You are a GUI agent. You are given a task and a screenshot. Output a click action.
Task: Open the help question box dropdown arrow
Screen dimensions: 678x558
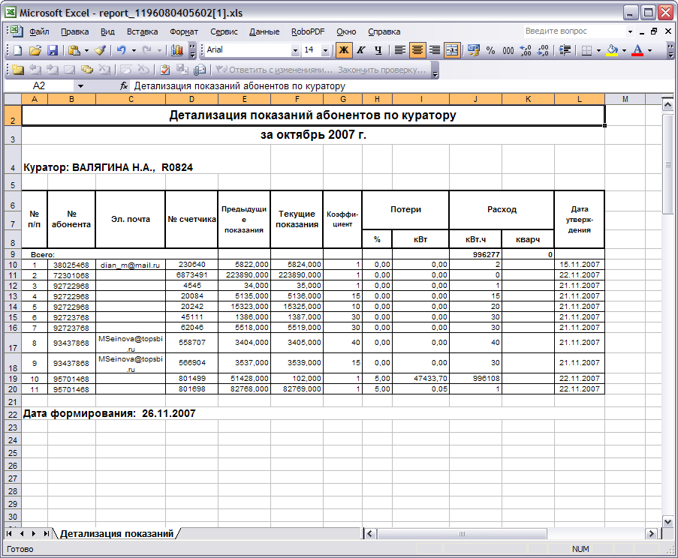pyautogui.click(x=630, y=31)
